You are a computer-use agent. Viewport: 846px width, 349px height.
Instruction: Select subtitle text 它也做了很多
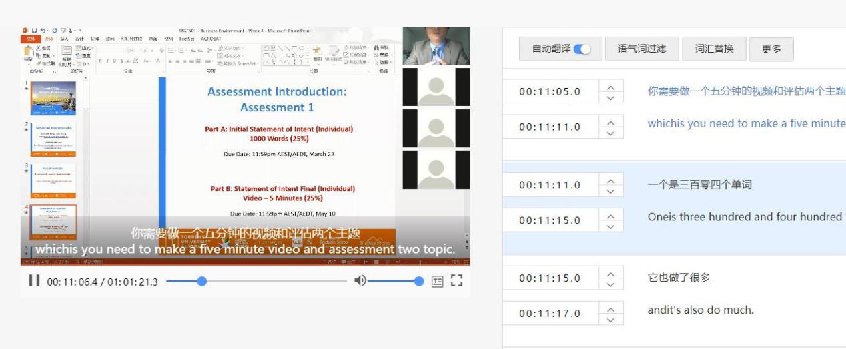679,278
